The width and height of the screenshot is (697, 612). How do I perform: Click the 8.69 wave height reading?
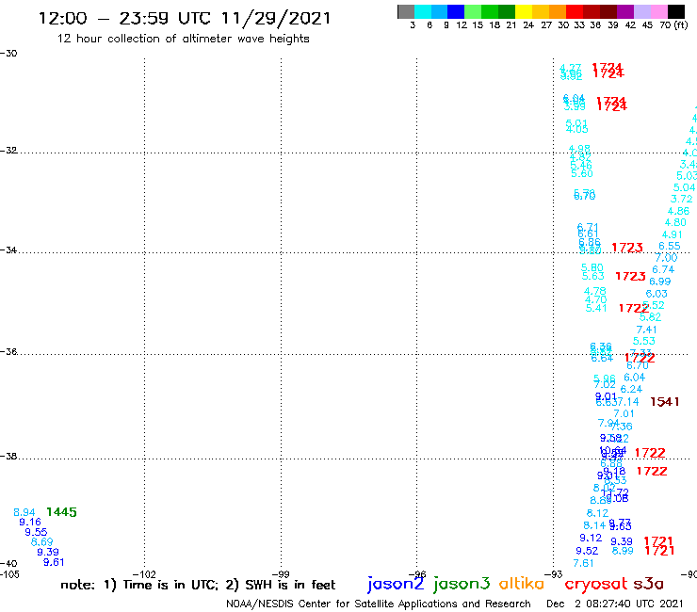click(41, 541)
